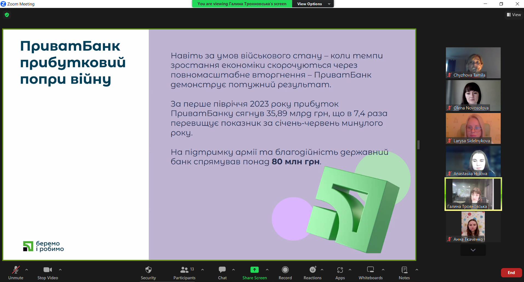Expand Reactions options arrow

point(322,270)
